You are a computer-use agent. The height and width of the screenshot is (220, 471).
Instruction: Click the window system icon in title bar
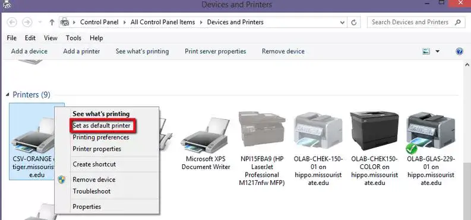coord(7,5)
